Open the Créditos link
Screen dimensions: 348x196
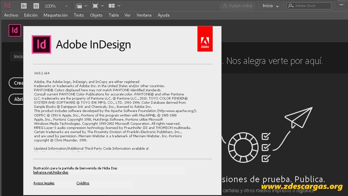tap(83, 183)
